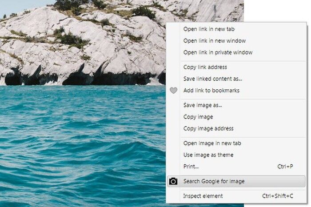
Task: Copy link address from the context menu
Action: click(x=205, y=67)
